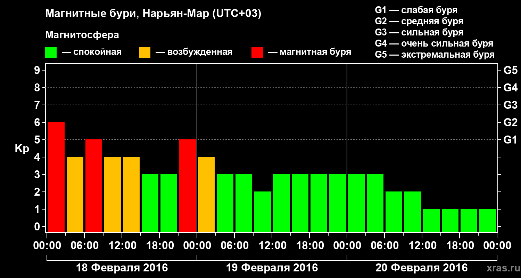521x278 pixels.
Task: Click the red 'магнитная буря' legend swatch
Action: pos(257,52)
